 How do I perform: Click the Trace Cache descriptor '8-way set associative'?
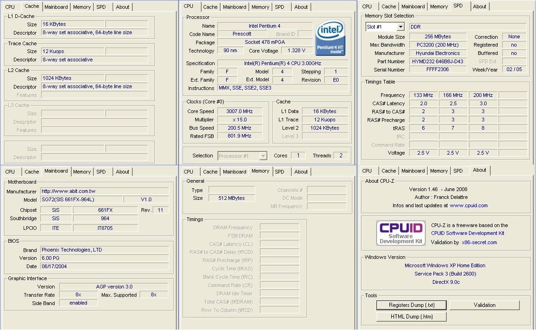94,60
